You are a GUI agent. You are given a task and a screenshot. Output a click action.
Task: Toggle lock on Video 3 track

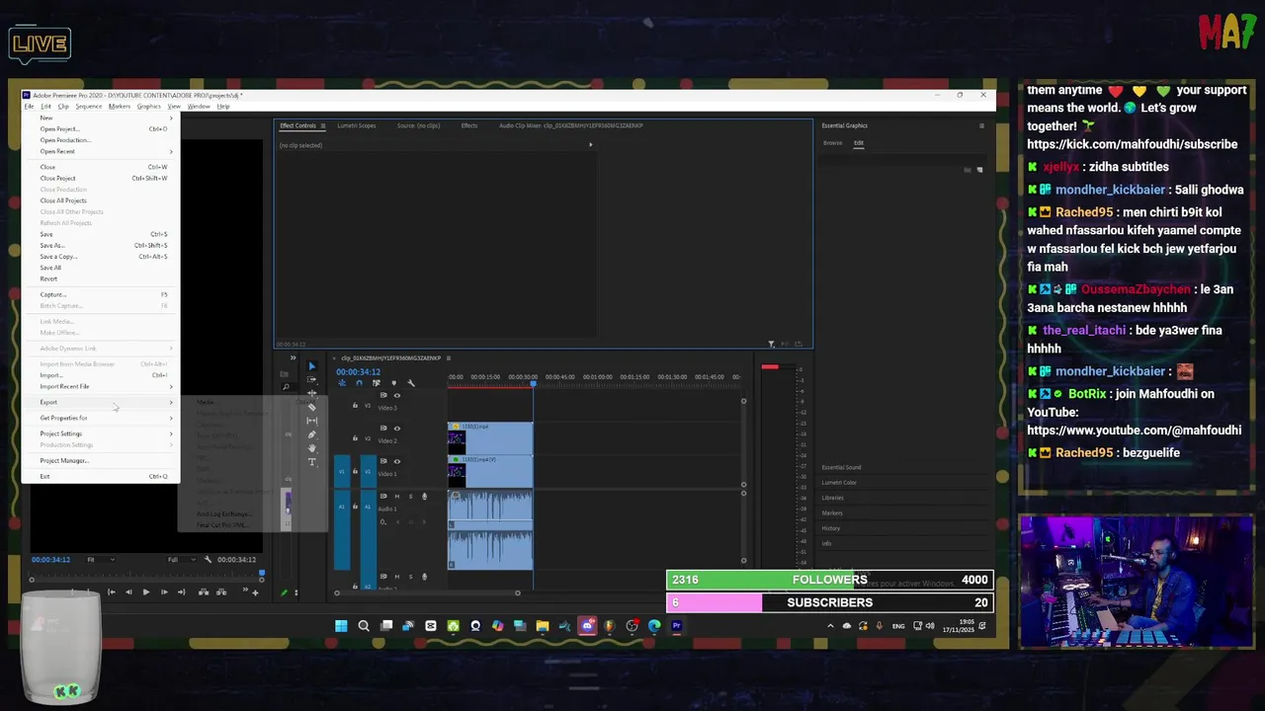click(x=355, y=405)
